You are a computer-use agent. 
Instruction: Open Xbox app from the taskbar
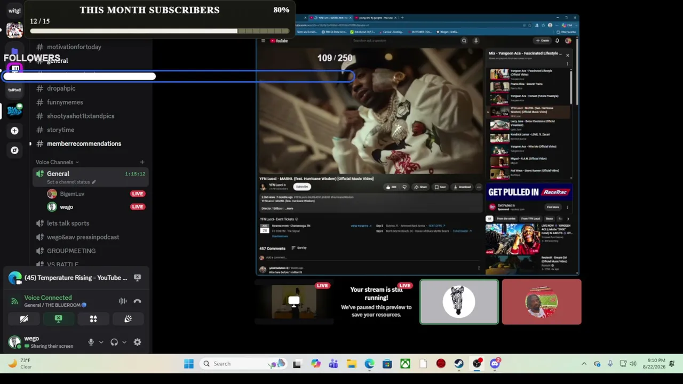405,364
